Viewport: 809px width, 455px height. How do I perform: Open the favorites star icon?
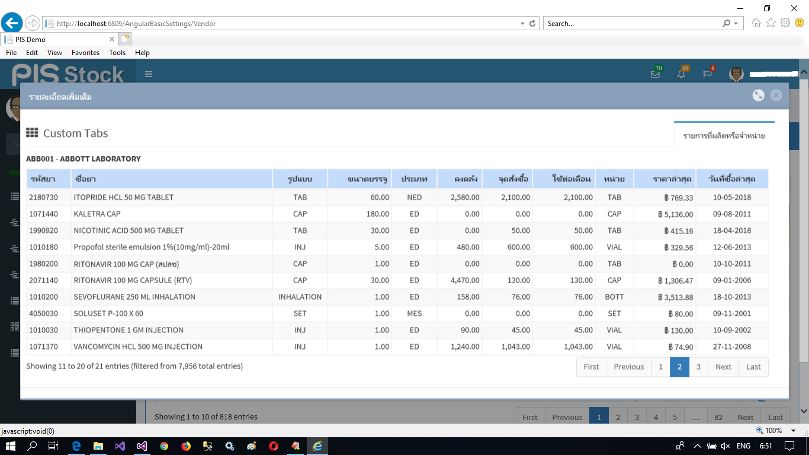771,23
